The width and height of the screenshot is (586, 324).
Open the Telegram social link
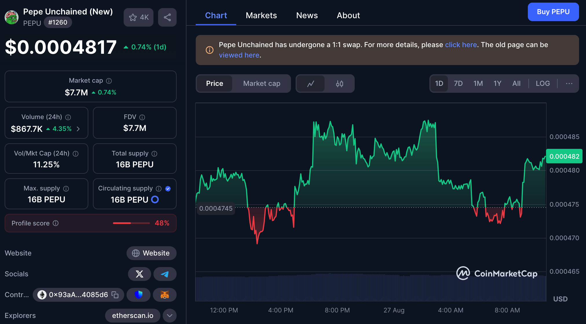pos(165,274)
